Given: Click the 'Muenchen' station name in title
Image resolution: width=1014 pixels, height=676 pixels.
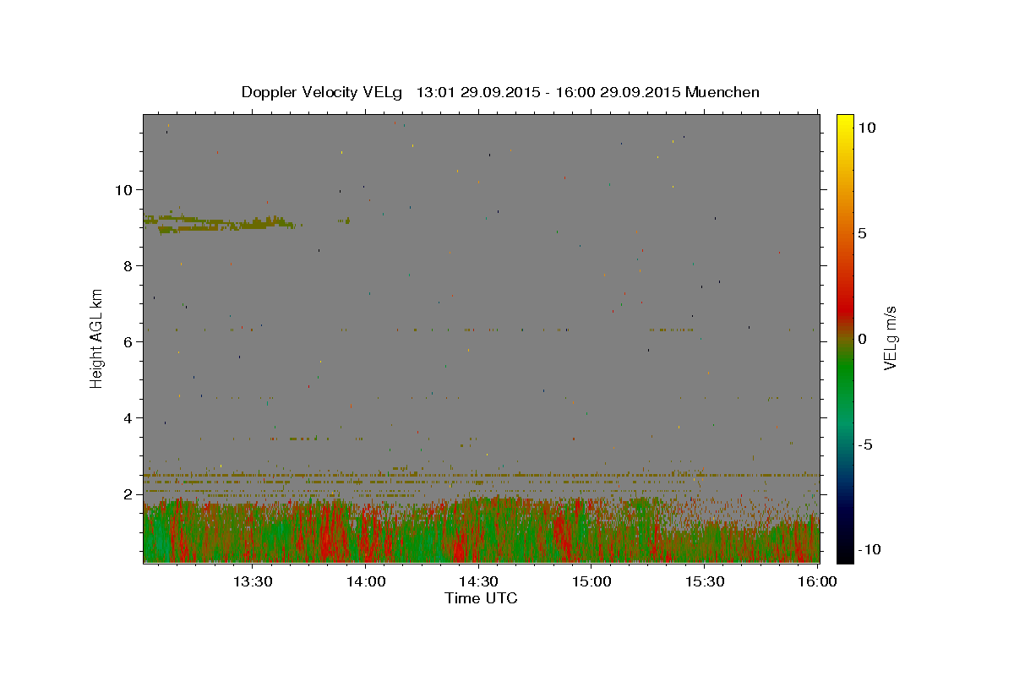Looking at the screenshot, I should click(722, 92).
